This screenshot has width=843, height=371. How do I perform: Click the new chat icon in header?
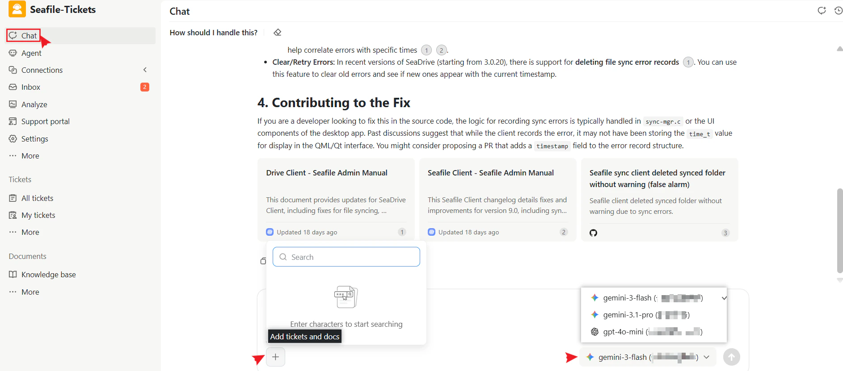[822, 10]
